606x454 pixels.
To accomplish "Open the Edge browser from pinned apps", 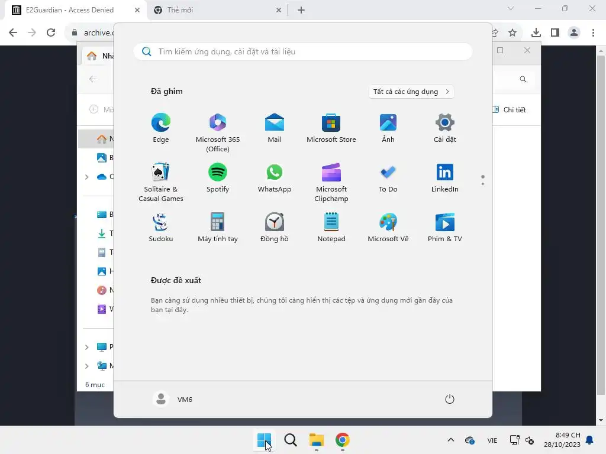I will point(161,128).
